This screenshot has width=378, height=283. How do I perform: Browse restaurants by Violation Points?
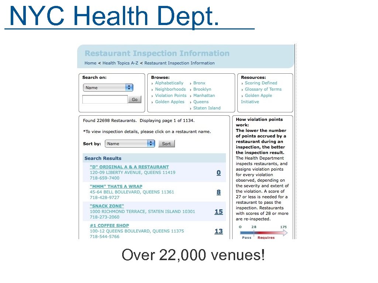point(170,95)
